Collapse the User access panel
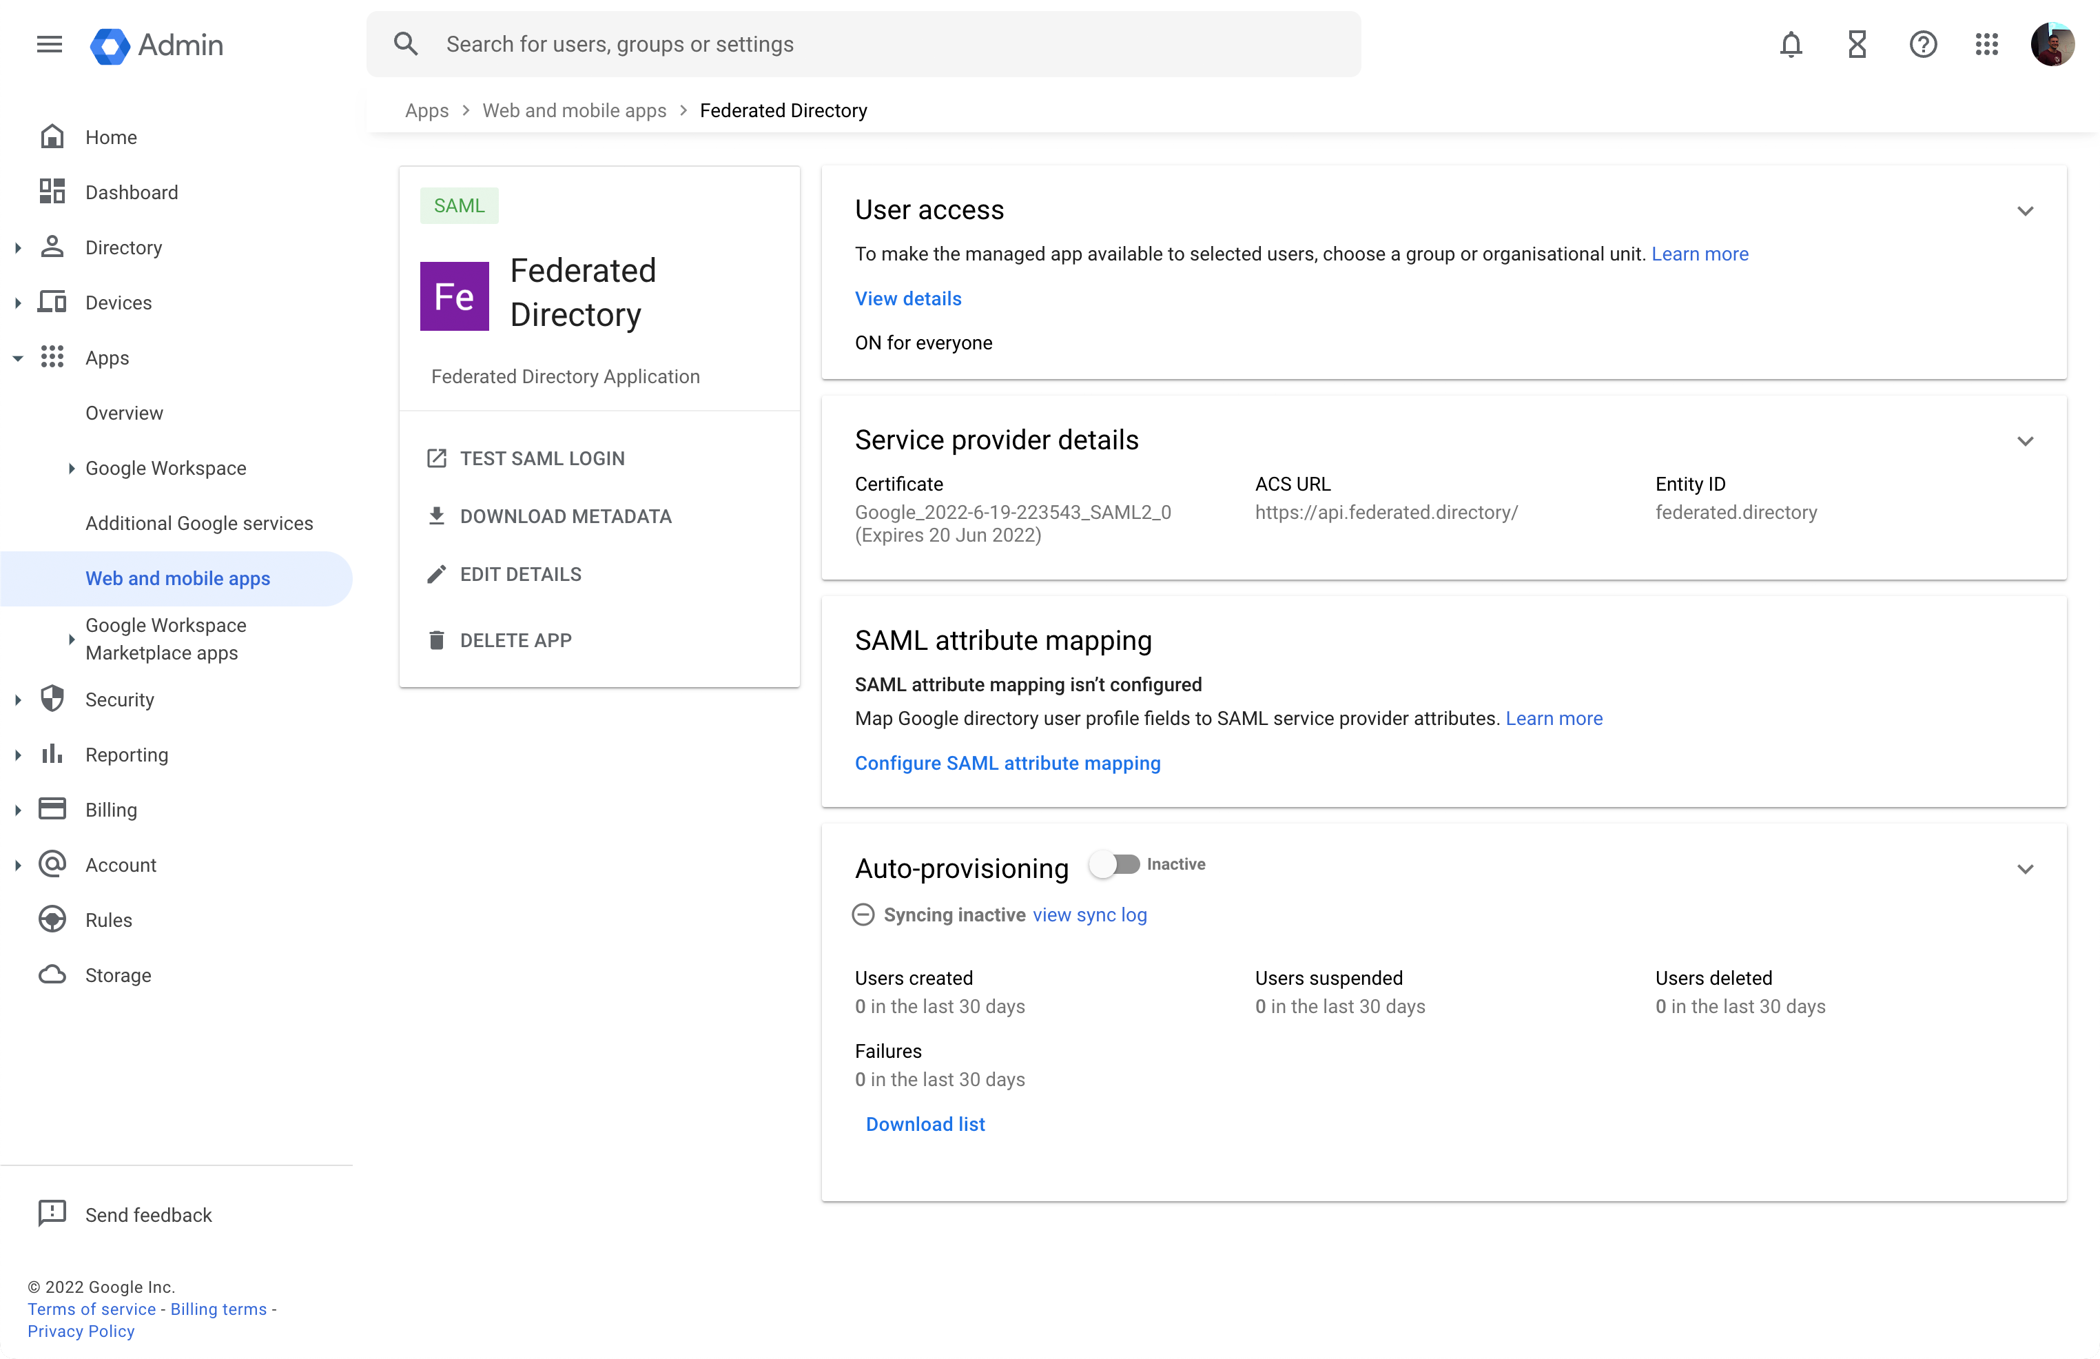Screen dimensions: 2100x1359 tap(2026, 210)
